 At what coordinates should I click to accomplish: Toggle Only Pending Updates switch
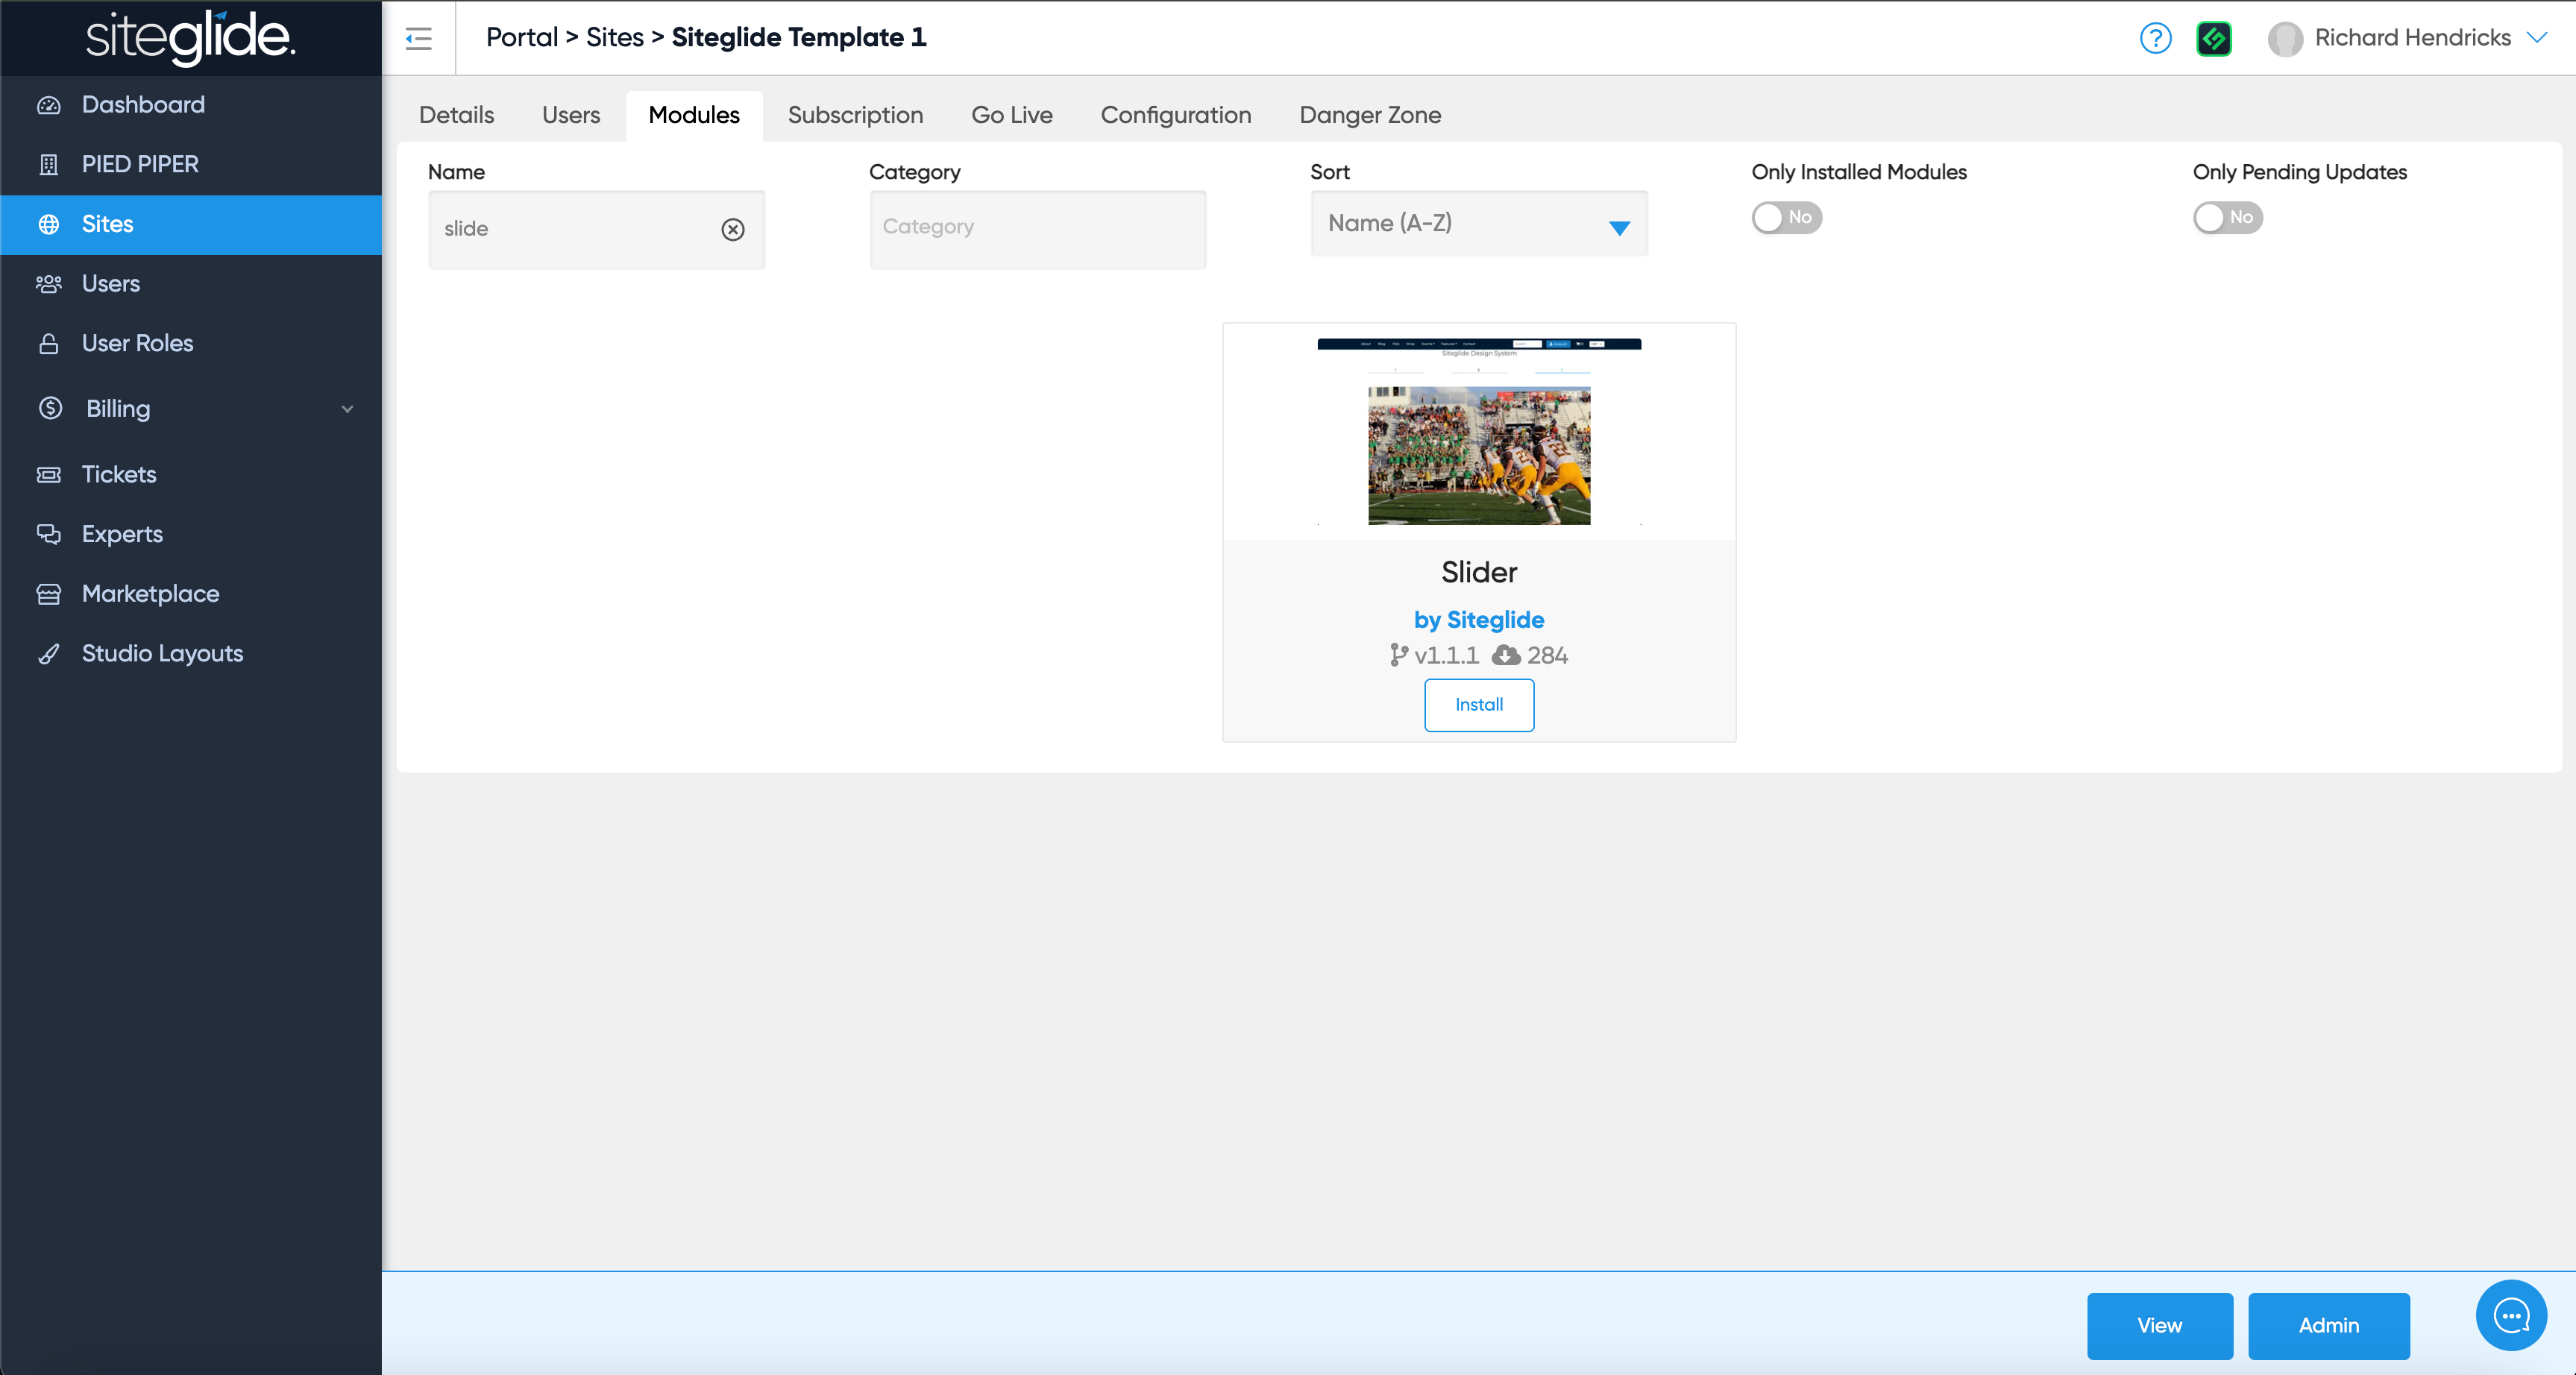coord(2227,217)
